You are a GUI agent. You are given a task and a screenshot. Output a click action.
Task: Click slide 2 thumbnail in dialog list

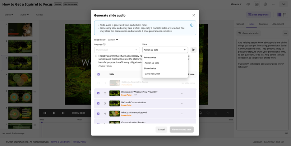coord(114,93)
